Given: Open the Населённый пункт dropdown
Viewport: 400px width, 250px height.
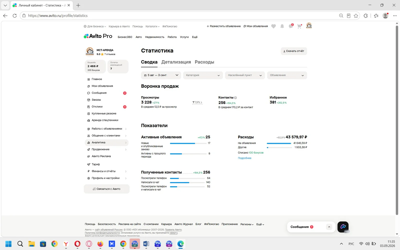Looking at the screenshot, I should 245,75.
